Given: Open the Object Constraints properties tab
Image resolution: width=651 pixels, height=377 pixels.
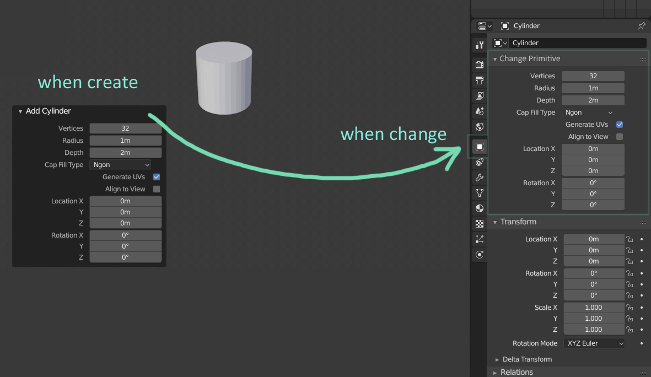Looking at the screenshot, I should point(480,163).
